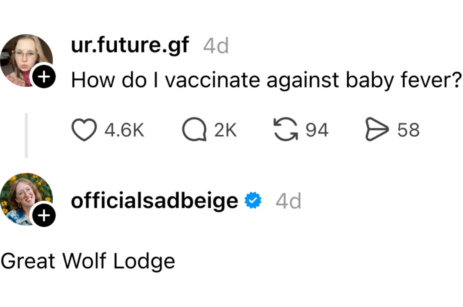The height and width of the screenshot is (307, 463).
Task: Click the gray thread connector line
Action: click(26, 135)
